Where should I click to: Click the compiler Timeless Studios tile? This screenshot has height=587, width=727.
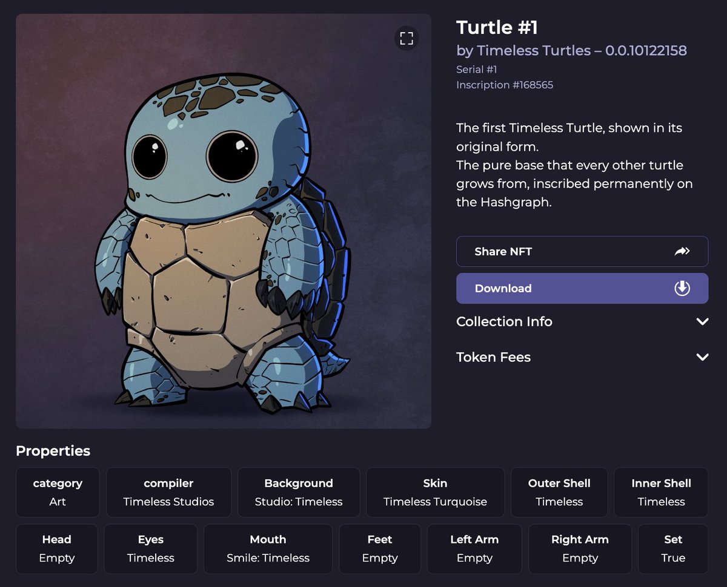(168, 492)
